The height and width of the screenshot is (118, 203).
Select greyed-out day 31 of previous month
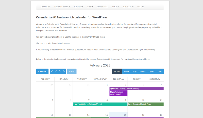[x=82, y=90]
